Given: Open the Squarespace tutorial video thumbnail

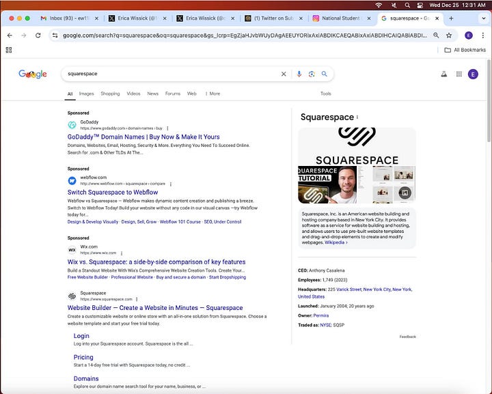Looking at the screenshot, I should (x=327, y=185).
